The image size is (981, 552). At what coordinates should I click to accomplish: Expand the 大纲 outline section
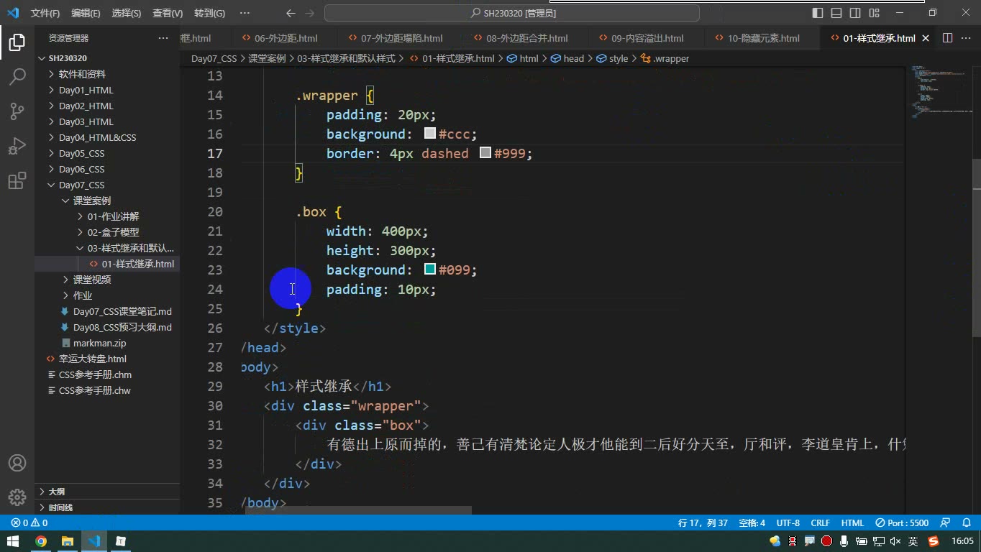pos(108,492)
